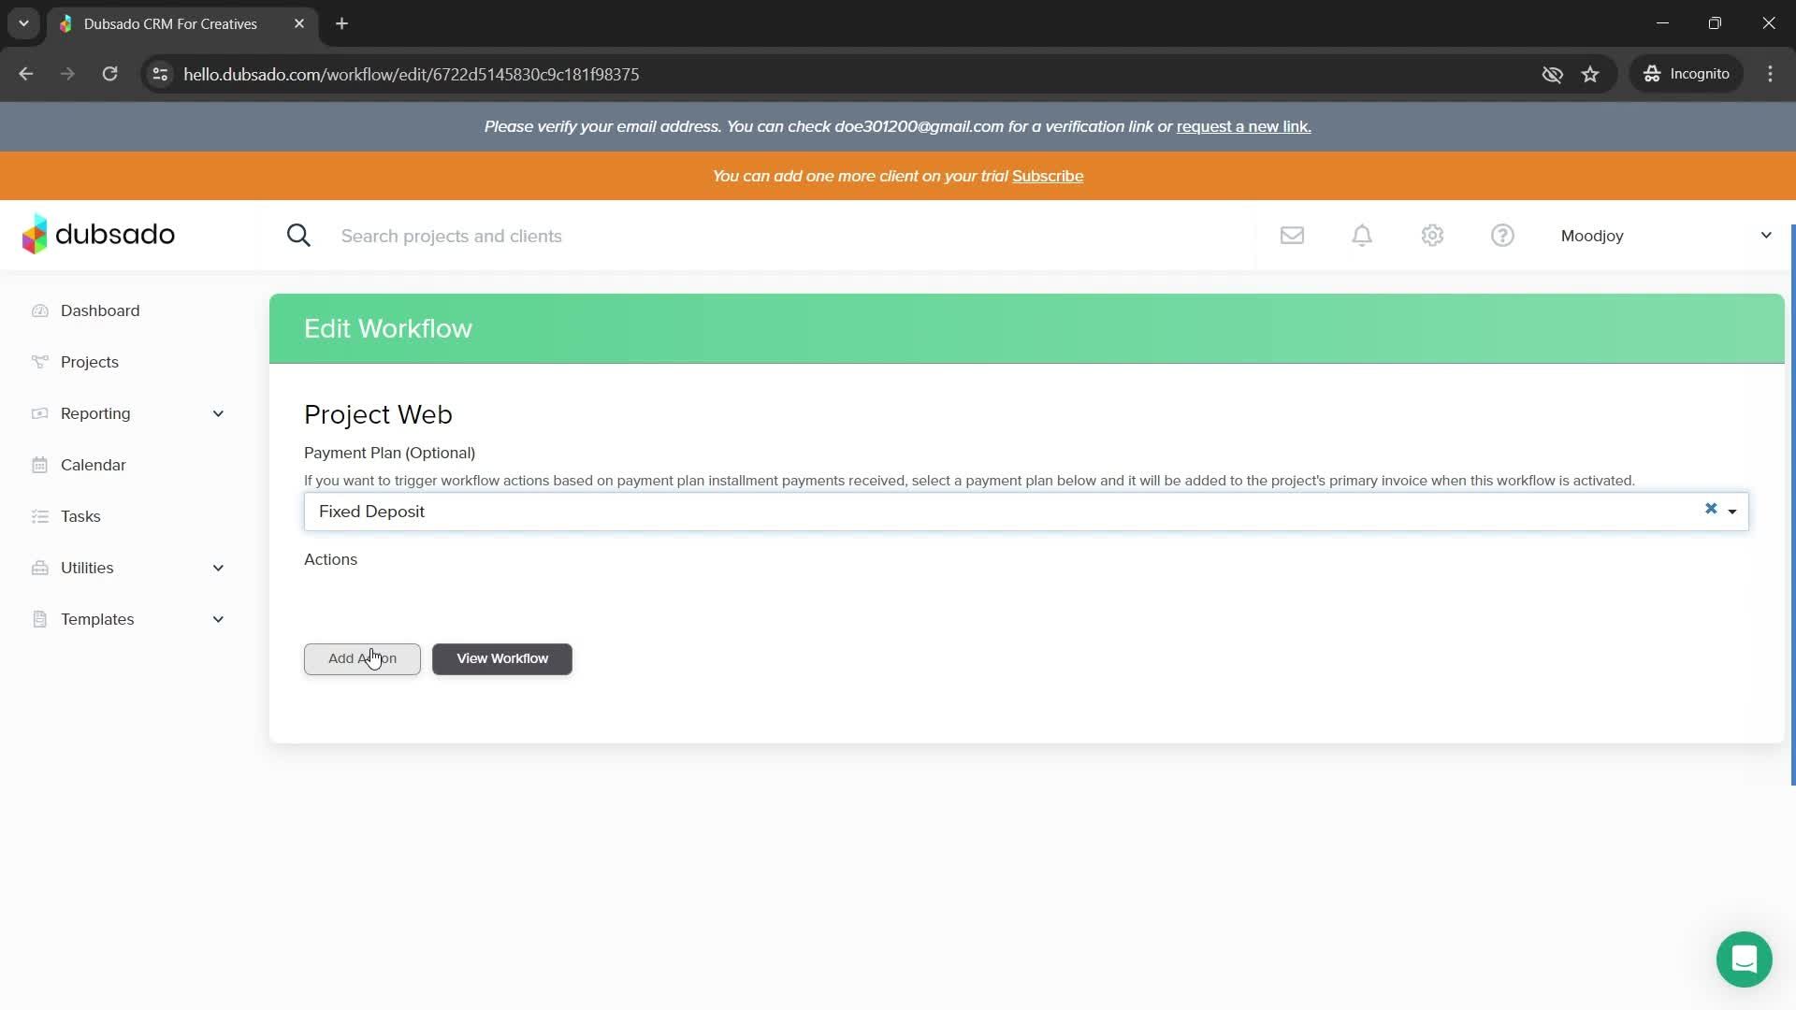Image resolution: width=1796 pixels, height=1010 pixels.
Task: Open Chrome's three-dot menu
Action: (x=1770, y=74)
